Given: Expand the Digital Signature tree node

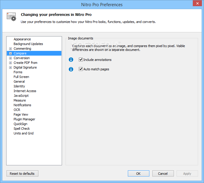Looking at the screenshot, I should pos(10,67).
